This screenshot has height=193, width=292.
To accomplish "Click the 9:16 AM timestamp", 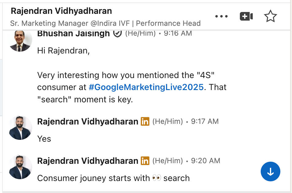I will [178, 33].
